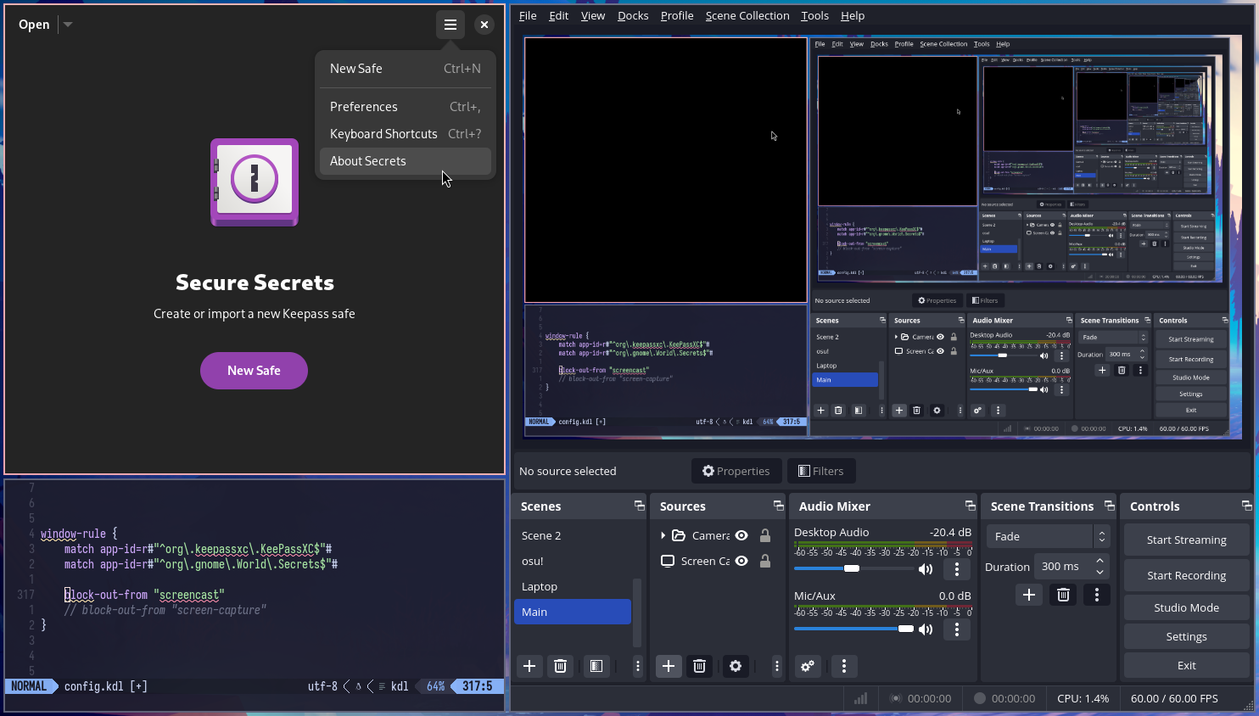Viewport: 1259px width, 716px height.
Task: Open the recent safes dropdown next to Open
Action: click(67, 24)
